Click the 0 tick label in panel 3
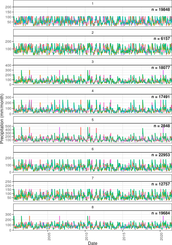172x245 pixels. tap(10, 85)
